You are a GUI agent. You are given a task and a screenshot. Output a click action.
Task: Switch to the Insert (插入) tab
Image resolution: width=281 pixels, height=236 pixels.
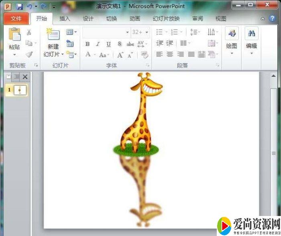pyautogui.click(x=65, y=19)
